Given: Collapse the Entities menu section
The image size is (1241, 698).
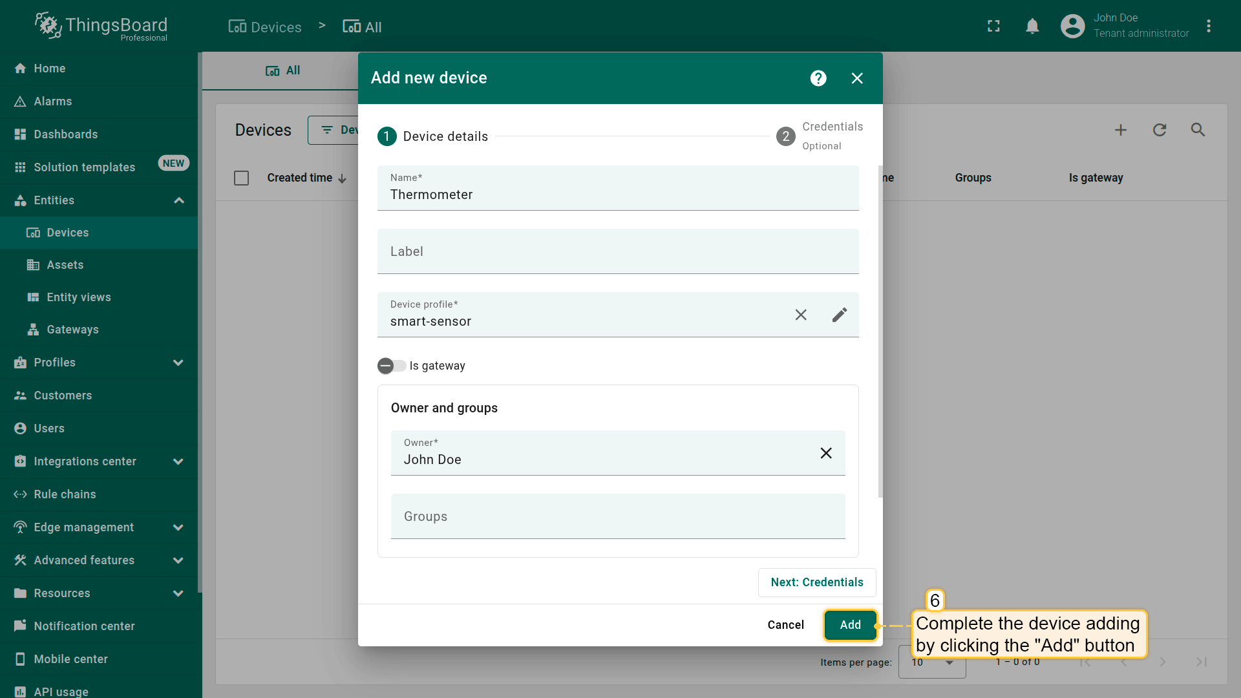Looking at the screenshot, I should pyautogui.click(x=179, y=200).
